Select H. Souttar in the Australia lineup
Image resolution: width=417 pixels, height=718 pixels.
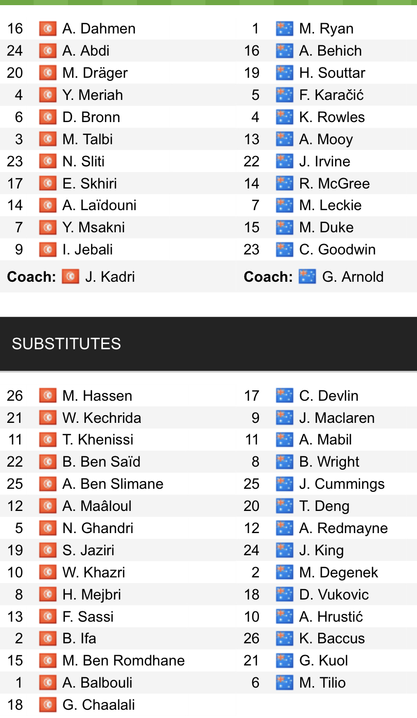point(332,73)
